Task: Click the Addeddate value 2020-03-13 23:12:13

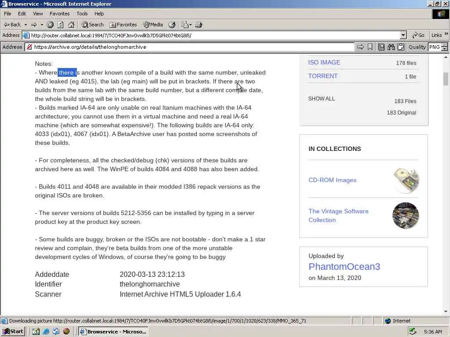Action: click(x=152, y=274)
